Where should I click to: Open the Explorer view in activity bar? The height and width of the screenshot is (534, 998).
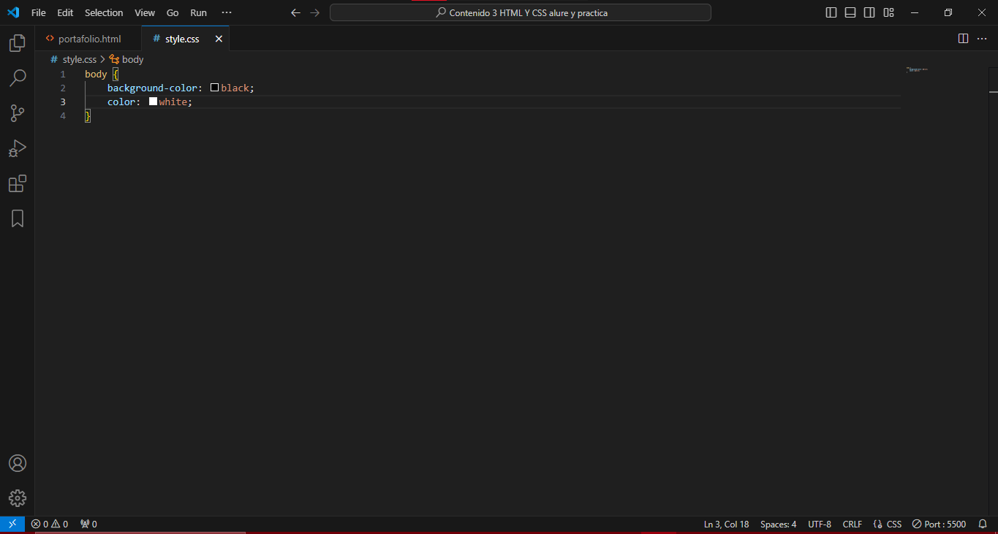coord(18,43)
